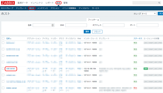Click the テンプレート column header
This screenshot has width=163, height=93.
104,38
